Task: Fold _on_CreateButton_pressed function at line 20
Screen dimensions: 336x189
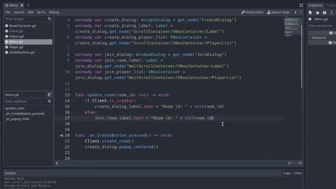Action: point(72,135)
